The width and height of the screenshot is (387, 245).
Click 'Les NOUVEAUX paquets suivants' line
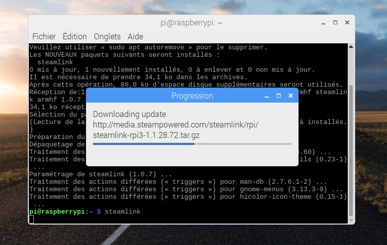(124, 55)
